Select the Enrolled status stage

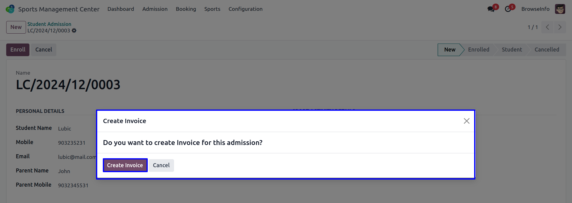point(478,50)
